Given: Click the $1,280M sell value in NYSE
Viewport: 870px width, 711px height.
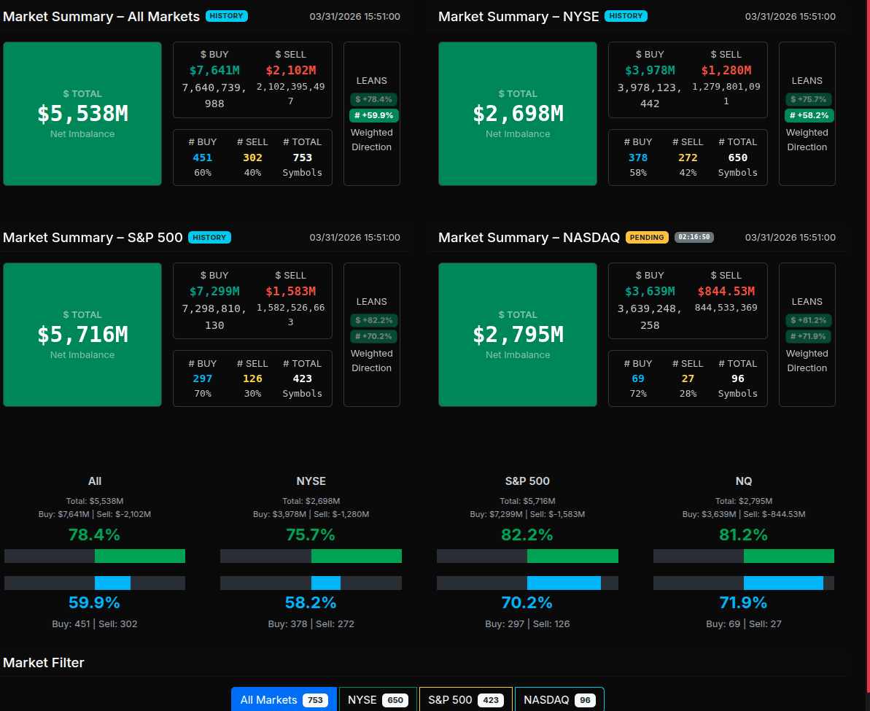Looking at the screenshot, I should coord(726,70).
